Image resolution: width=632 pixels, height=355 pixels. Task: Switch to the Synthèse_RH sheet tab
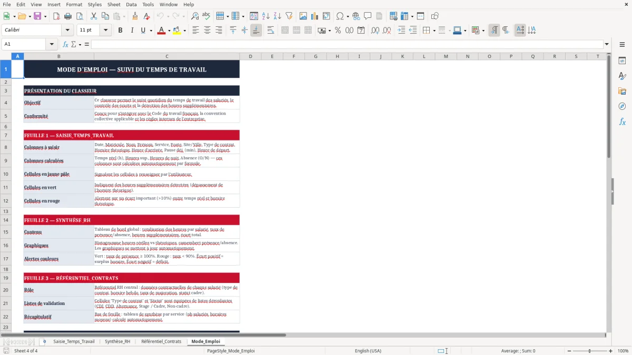pyautogui.click(x=117, y=341)
